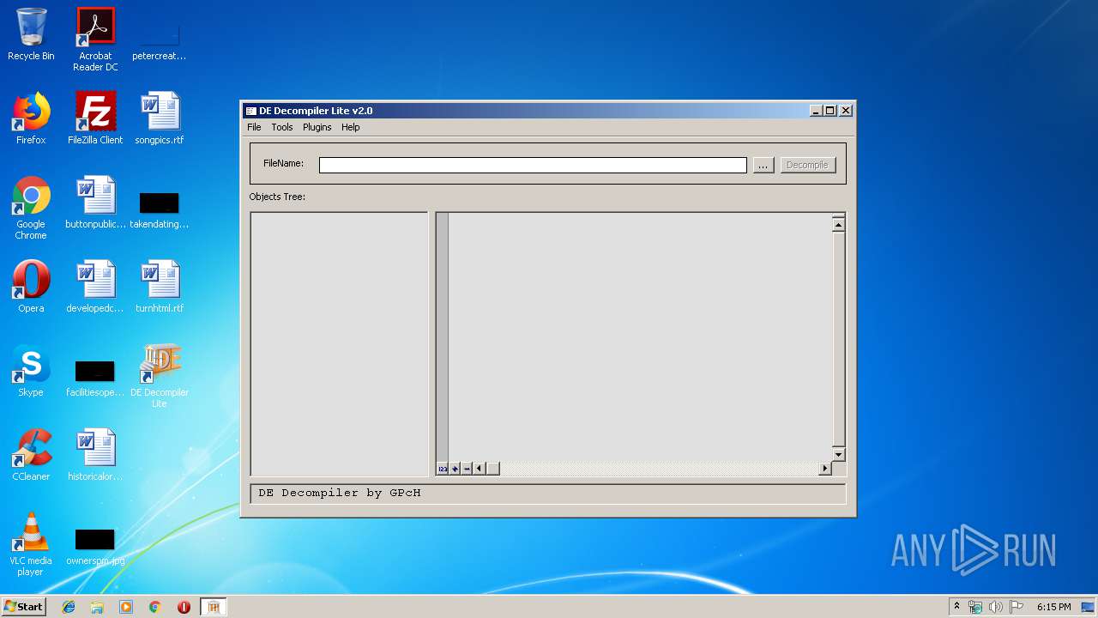Screen dimensions: 1098x618
Task: Select the developedc document icon
Action: coord(95,287)
